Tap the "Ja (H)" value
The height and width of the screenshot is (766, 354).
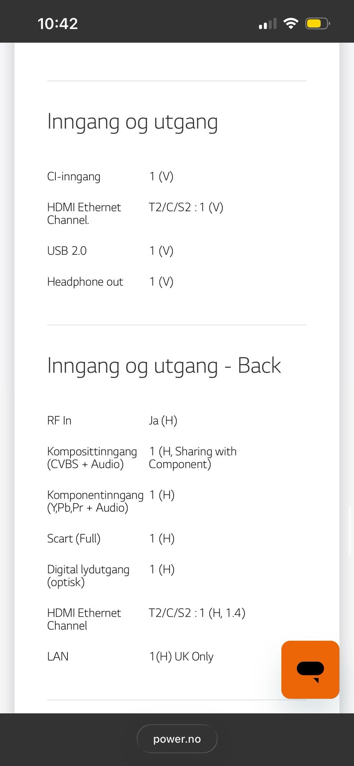coord(163,421)
